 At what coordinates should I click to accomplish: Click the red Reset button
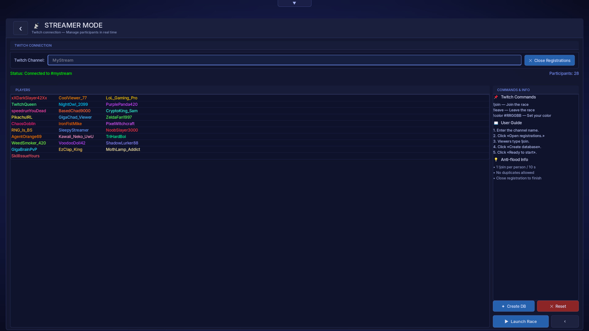pos(558,306)
